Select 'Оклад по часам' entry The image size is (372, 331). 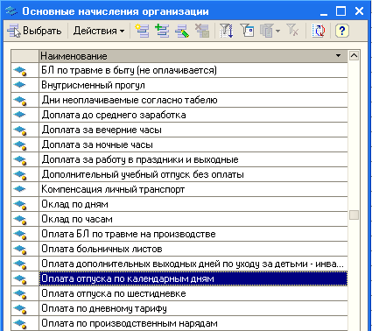pyautogui.click(x=193, y=219)
